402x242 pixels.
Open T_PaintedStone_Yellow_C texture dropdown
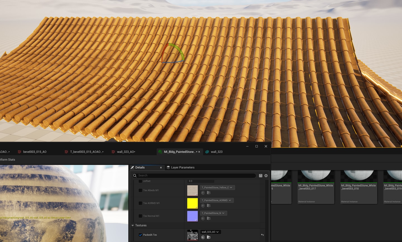(x=217, y=188)
